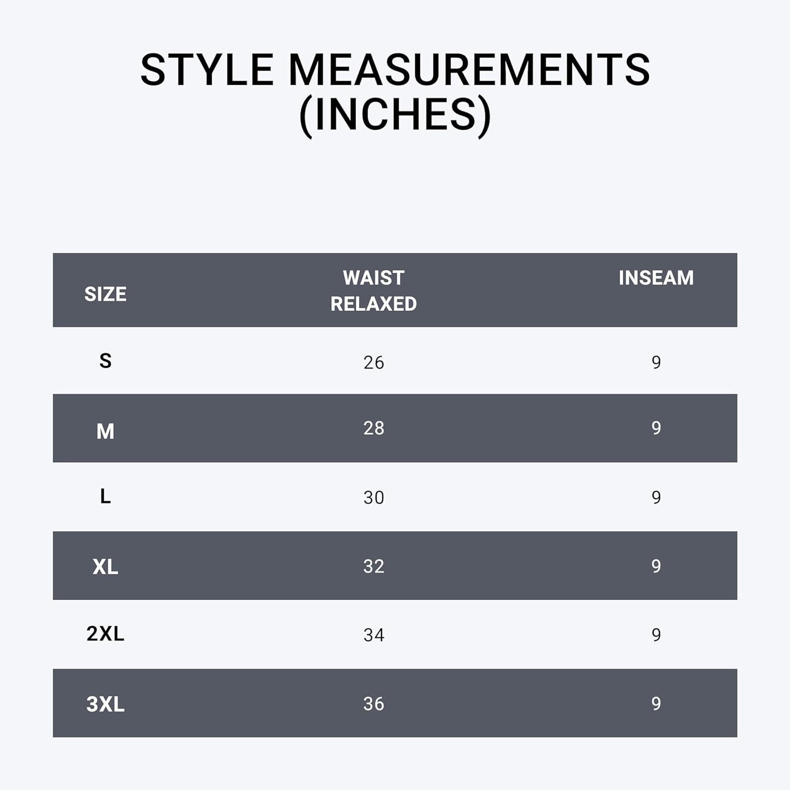Select waist value 36 in 3XL row

click(373, 704)
